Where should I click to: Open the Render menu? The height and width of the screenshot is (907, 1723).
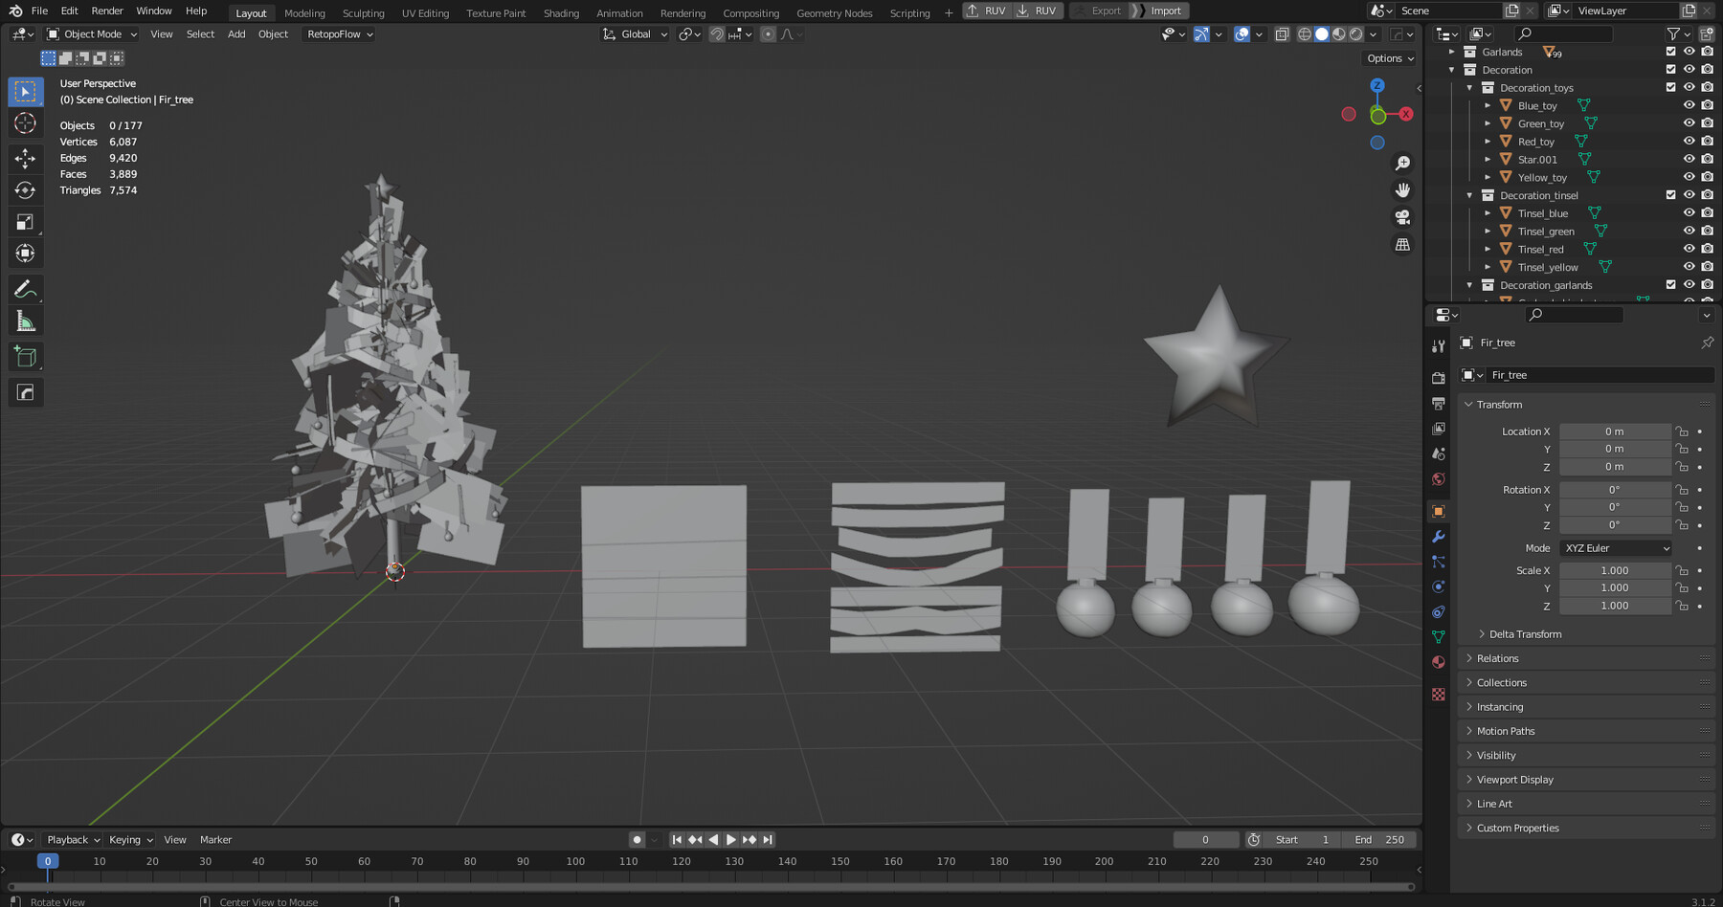pyautogui.click(x=106, y=11)
